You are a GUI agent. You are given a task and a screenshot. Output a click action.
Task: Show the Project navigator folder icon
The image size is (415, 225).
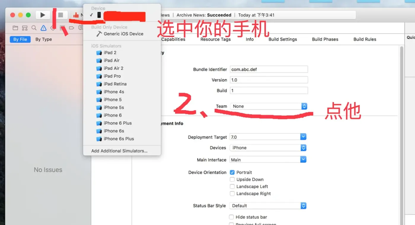[x=15, y=28]
